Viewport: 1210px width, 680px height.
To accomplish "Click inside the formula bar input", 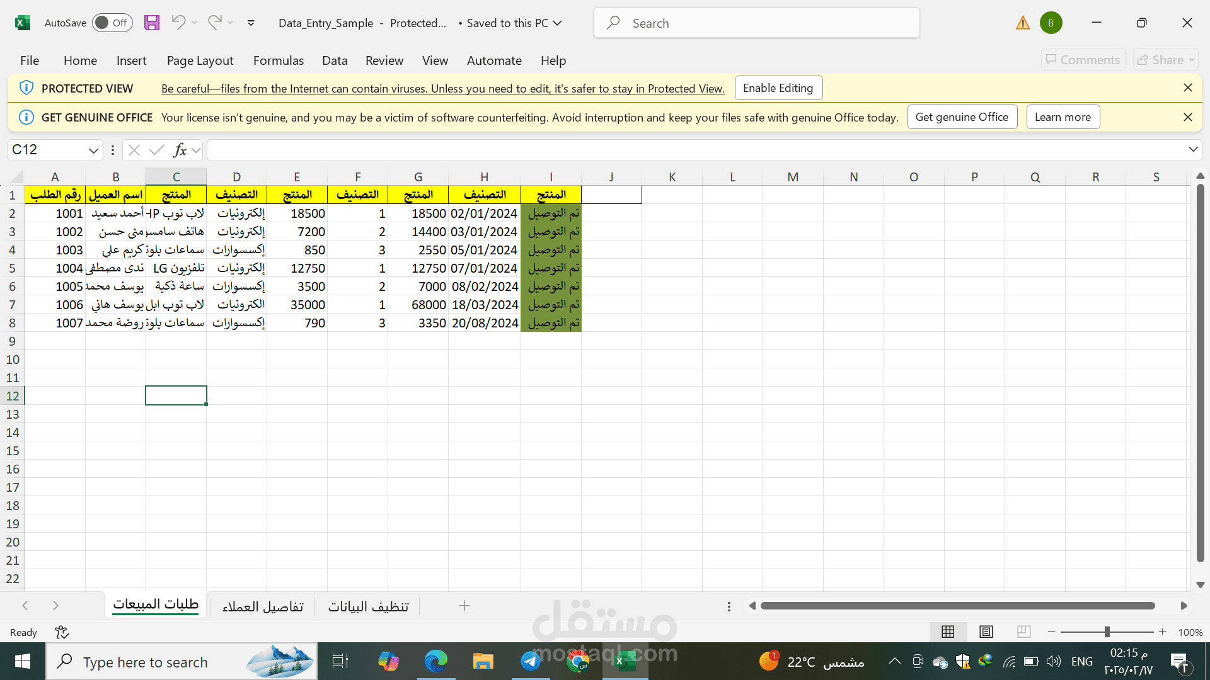I will [696, 150].
